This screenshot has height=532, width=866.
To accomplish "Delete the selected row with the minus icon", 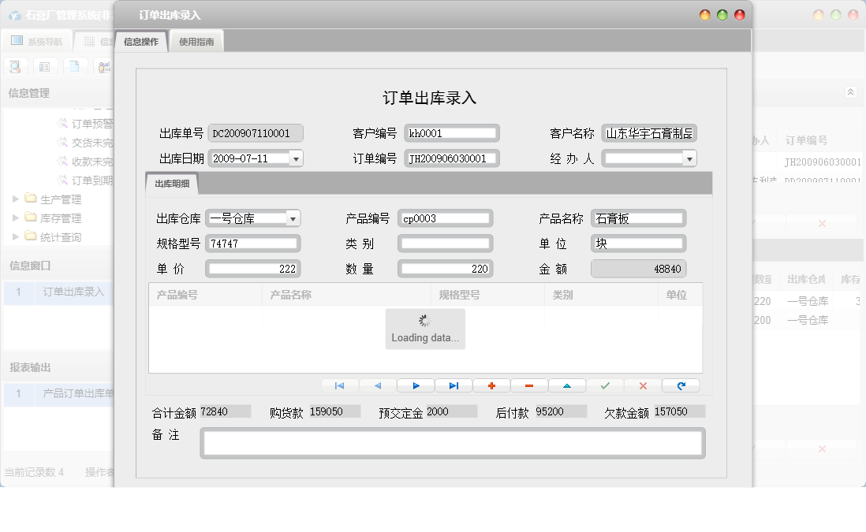I will click(528, 385).
